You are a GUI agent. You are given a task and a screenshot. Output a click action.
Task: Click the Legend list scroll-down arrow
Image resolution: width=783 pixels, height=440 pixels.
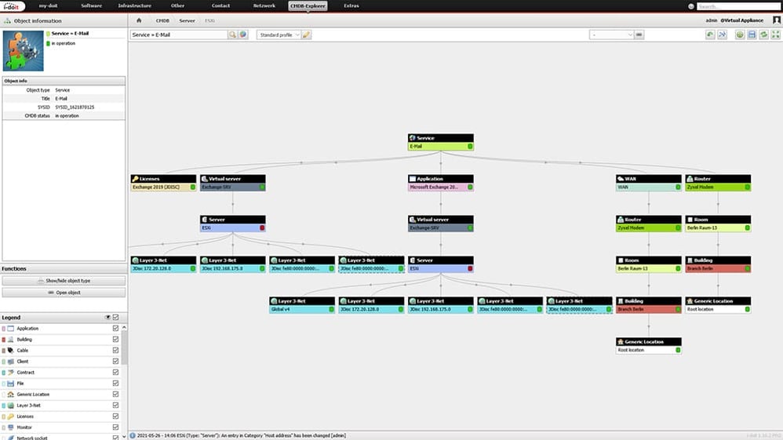coord(124,437)
